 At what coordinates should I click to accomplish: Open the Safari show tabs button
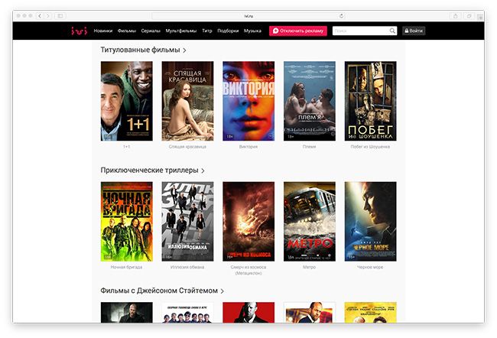(x=469, y=15)
